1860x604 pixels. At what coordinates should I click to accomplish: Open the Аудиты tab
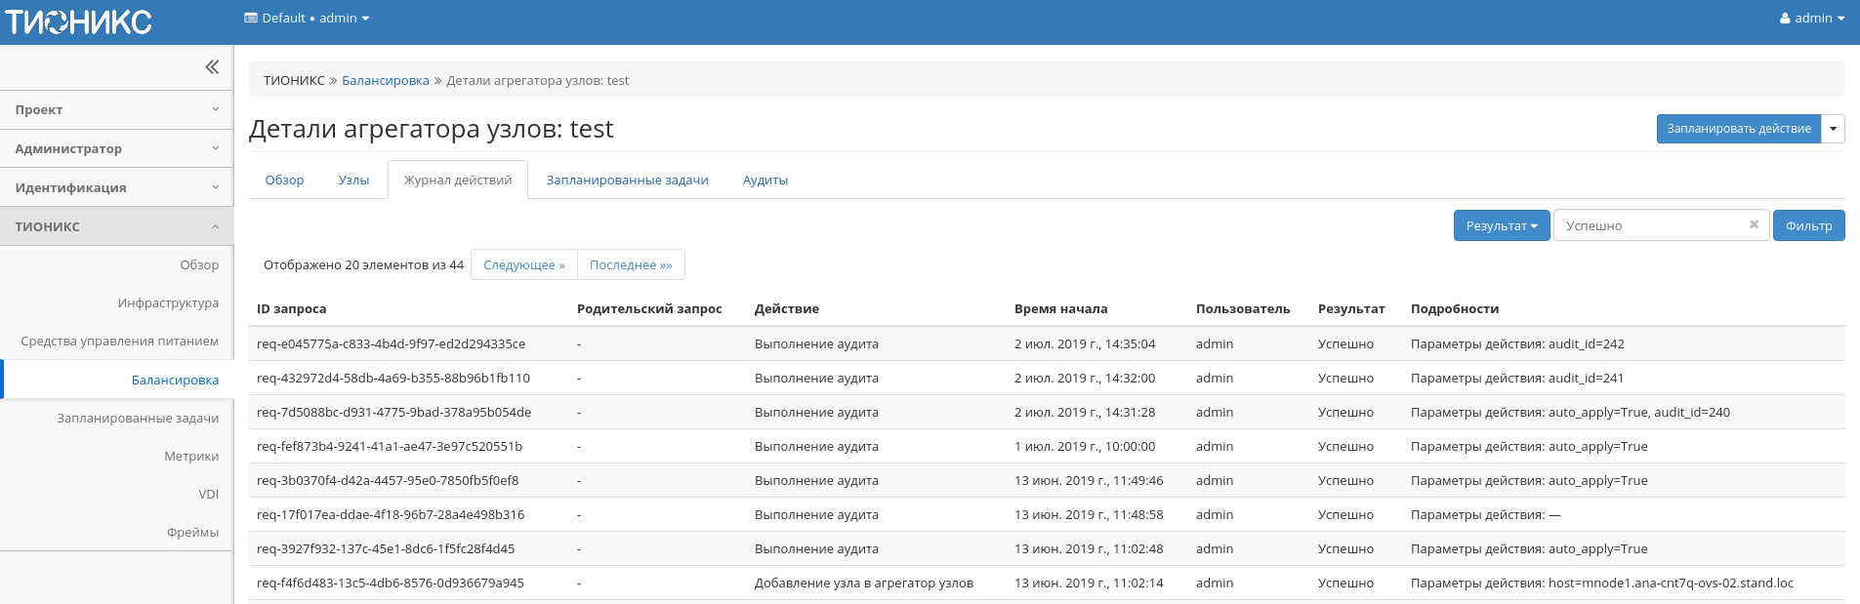point(765,181)
